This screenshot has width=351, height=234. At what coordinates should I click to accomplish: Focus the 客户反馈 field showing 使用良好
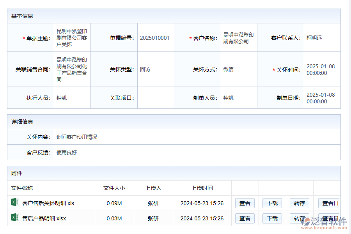pyautogui.click(x=197, y=152)
